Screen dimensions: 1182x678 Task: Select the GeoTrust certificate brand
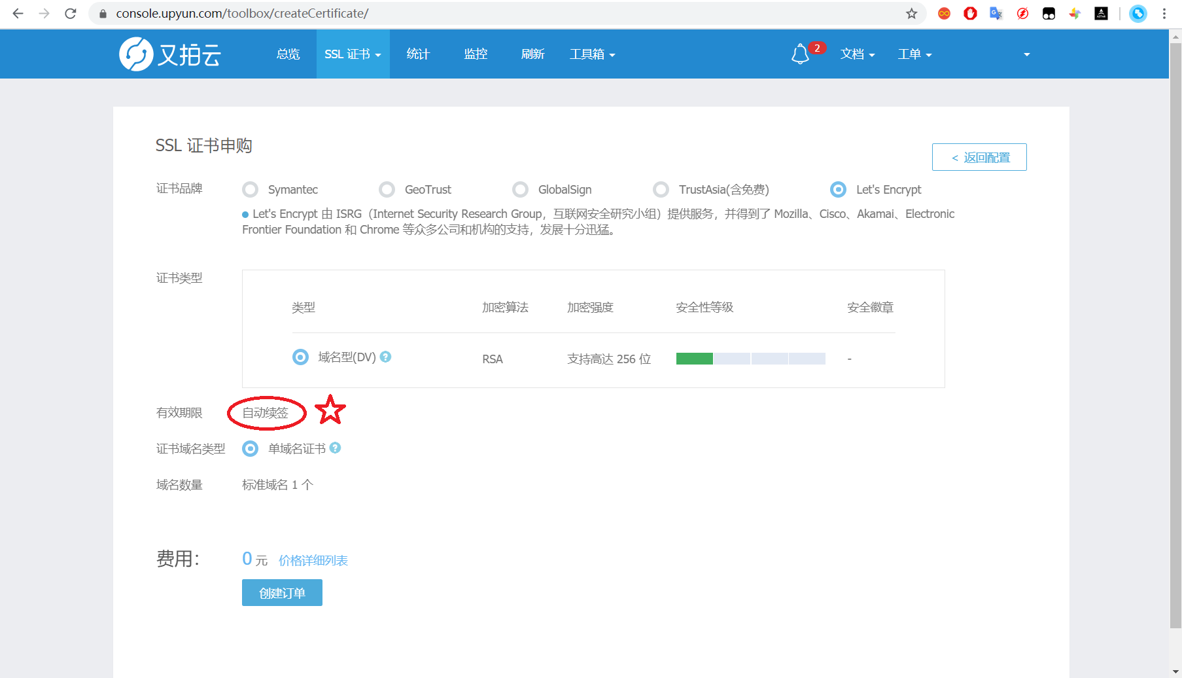[x=387, y=189]
